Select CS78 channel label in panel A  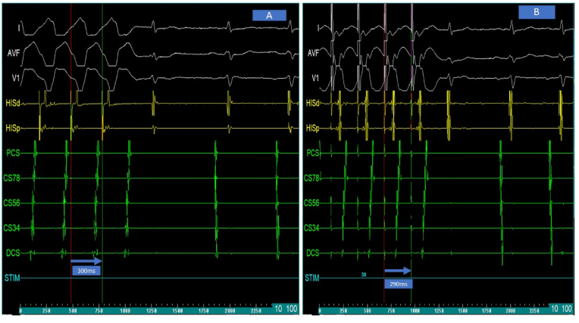[x=12, y=178]
